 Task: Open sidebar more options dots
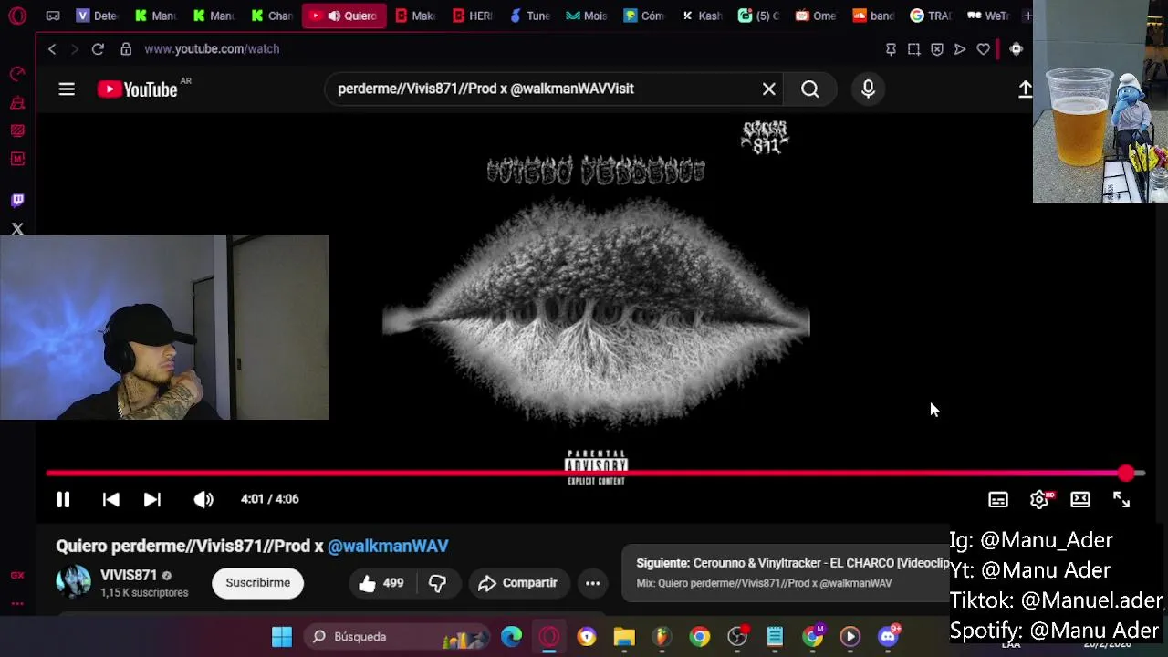[x=17, y=603]
